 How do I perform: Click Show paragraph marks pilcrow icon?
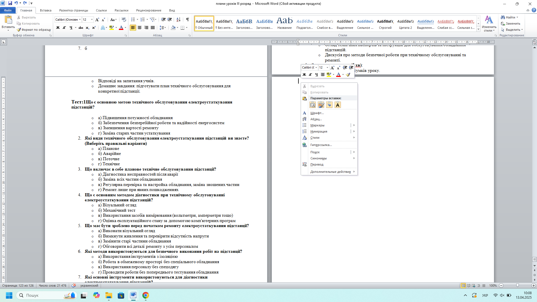pyautogui.click(x=187, y=20)
